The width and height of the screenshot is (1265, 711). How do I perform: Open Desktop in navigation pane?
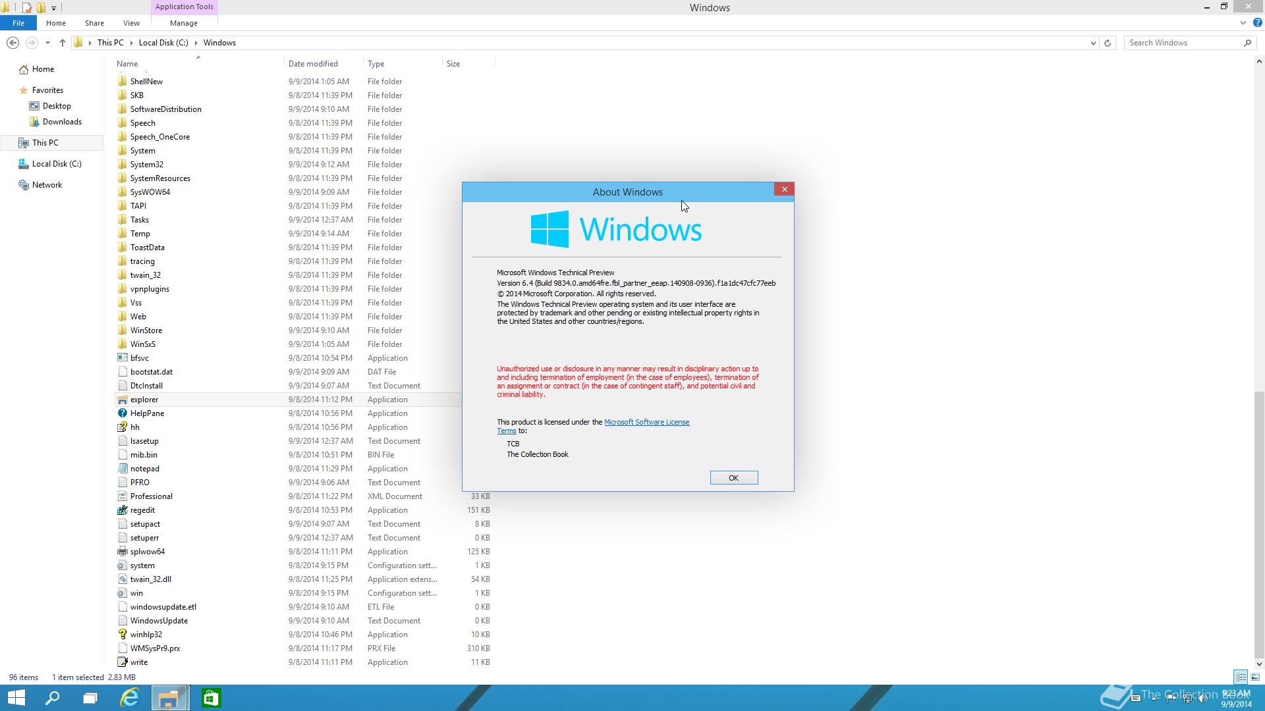(57, 106)
